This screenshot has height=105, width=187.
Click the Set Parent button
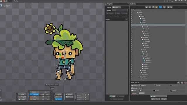156,99
